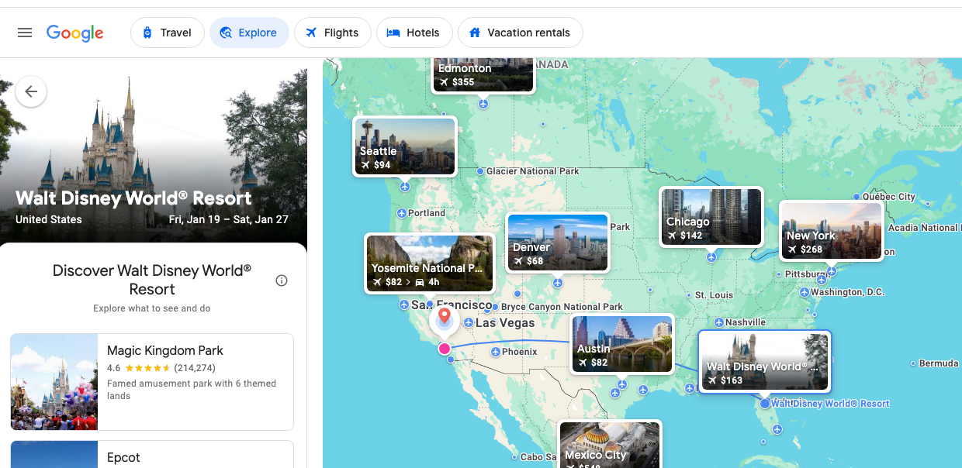Open the Vacation rentals tab
The width and height of the screenshot is (962, 468).
[x=521, y=33]
